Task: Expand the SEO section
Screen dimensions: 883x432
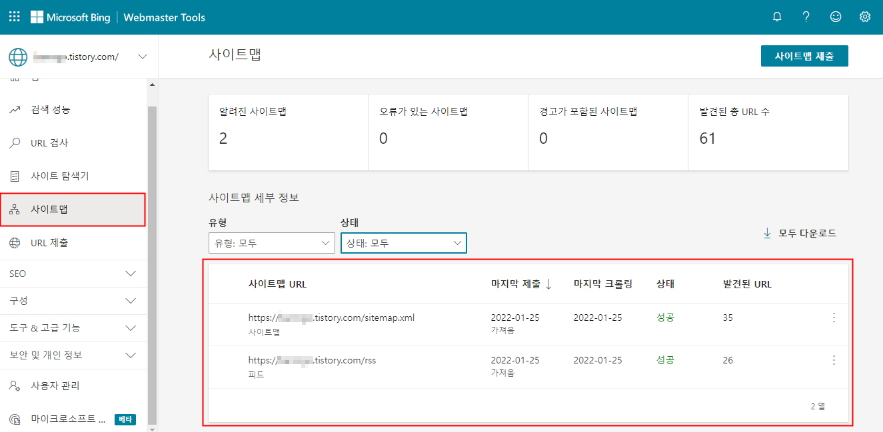Action: (x=73, y=273)
